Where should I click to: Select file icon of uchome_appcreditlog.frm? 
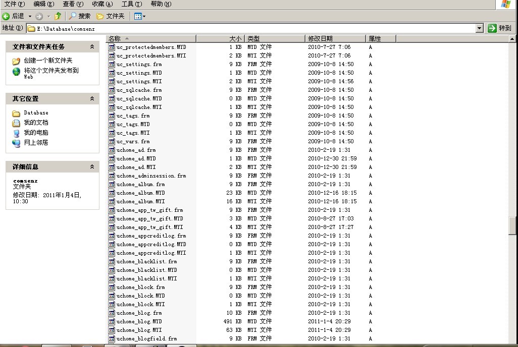pyautogui.click(x=112, y=236)
